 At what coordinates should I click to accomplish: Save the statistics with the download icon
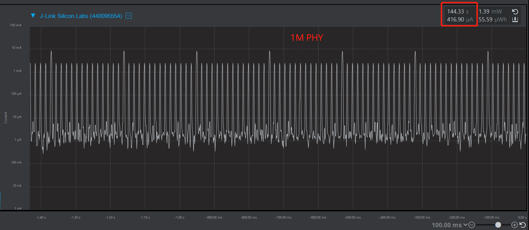515,19
